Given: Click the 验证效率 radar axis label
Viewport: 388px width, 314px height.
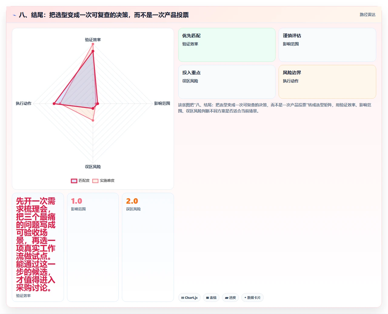Looking at the screenshot, I should coord(93,40).
